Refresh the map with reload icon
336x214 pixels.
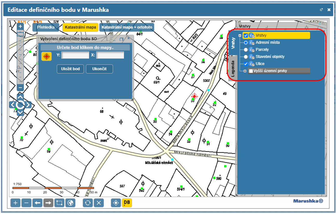click(x=88, y=203)
